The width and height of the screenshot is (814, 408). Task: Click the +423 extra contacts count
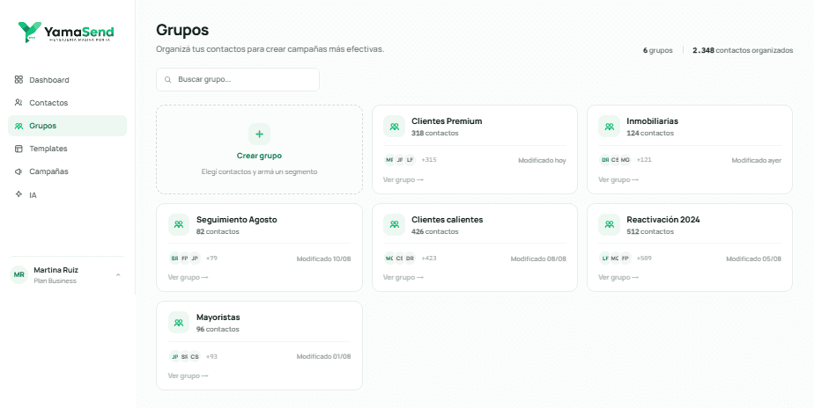429,258
